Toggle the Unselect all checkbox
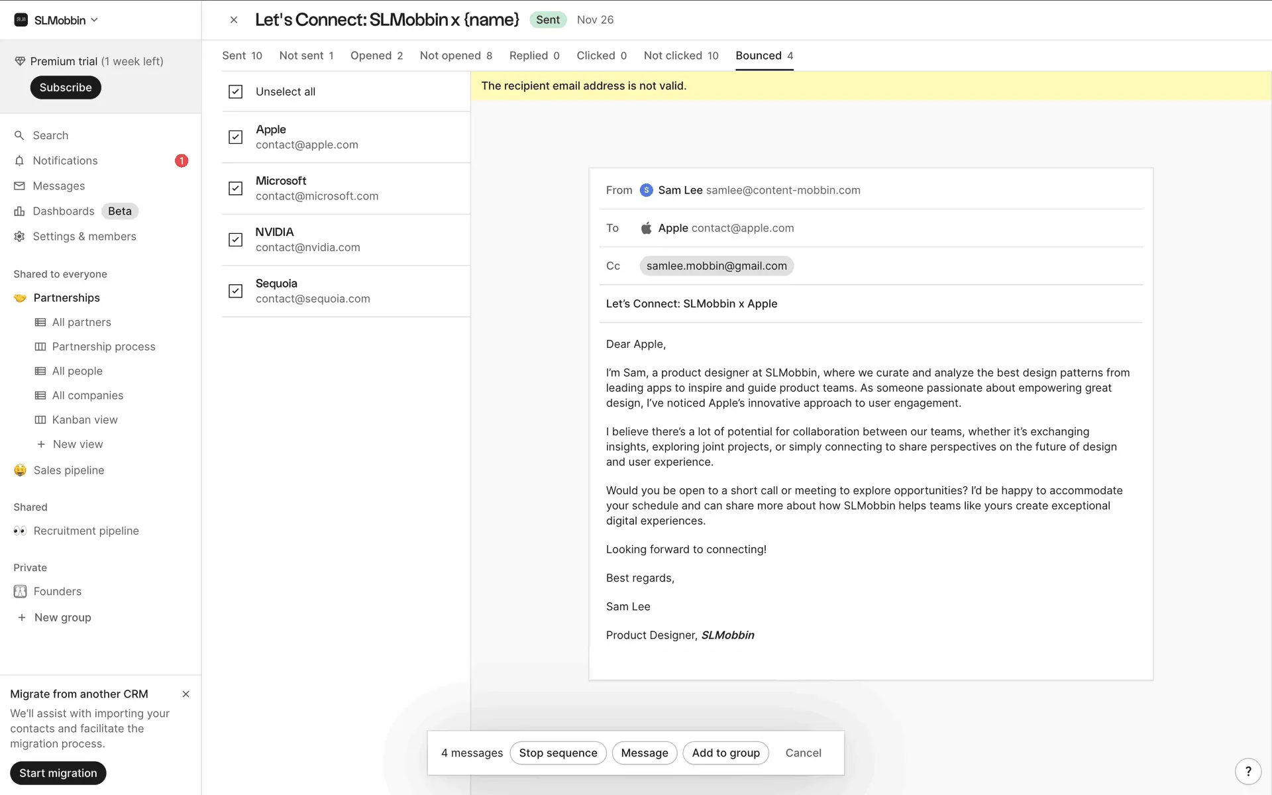Viewport: 1272px width, 795px height. point(235,91)
